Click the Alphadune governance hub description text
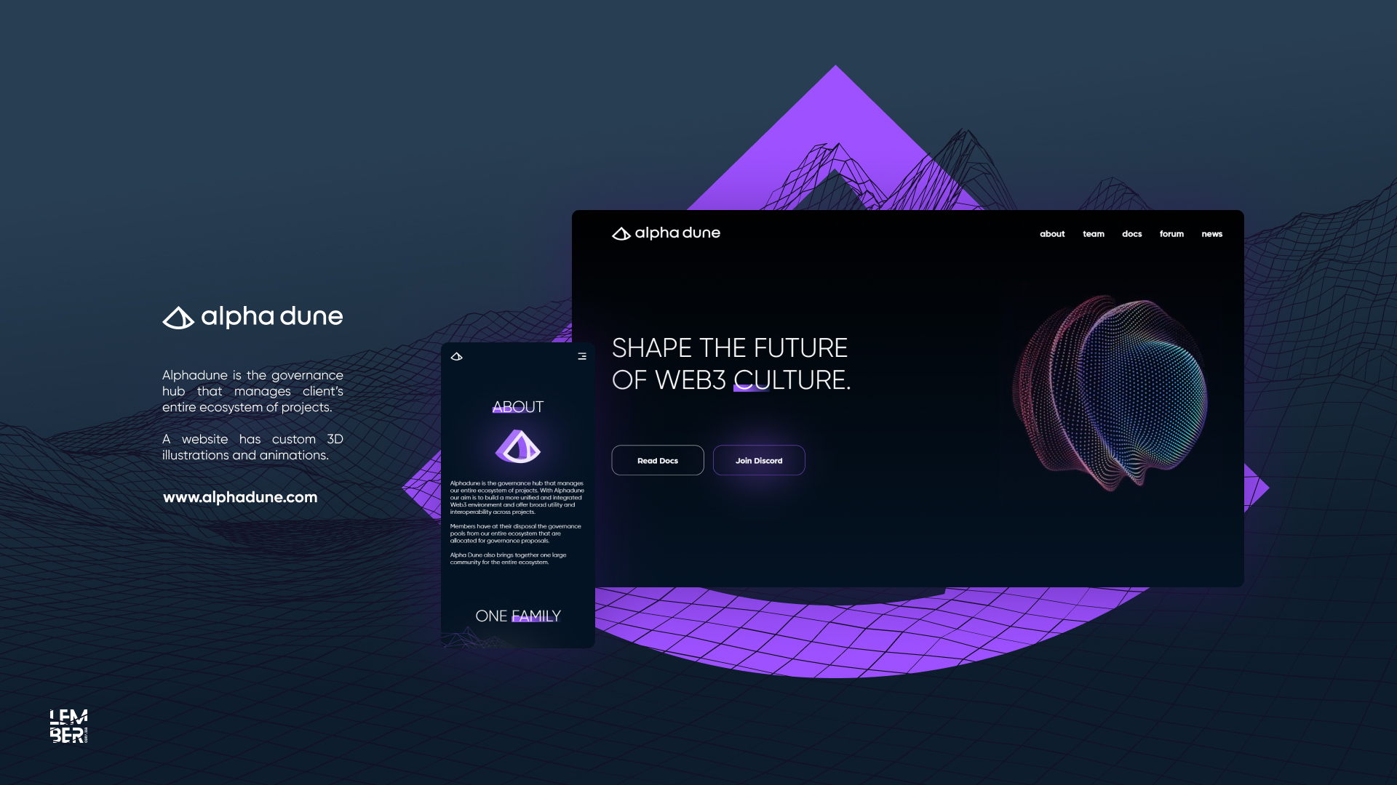 pyautogui.click(x=252, y=391)
